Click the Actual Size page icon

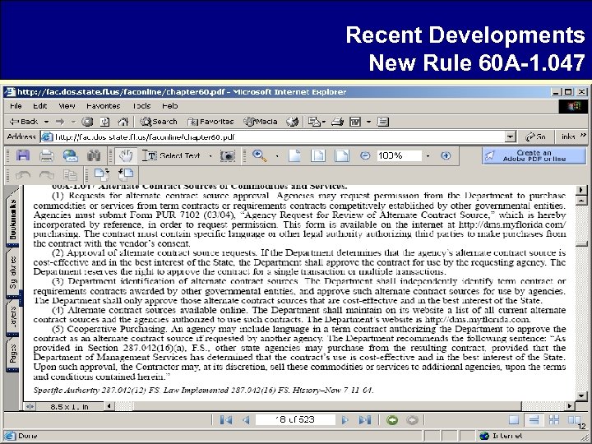(294, 155)
